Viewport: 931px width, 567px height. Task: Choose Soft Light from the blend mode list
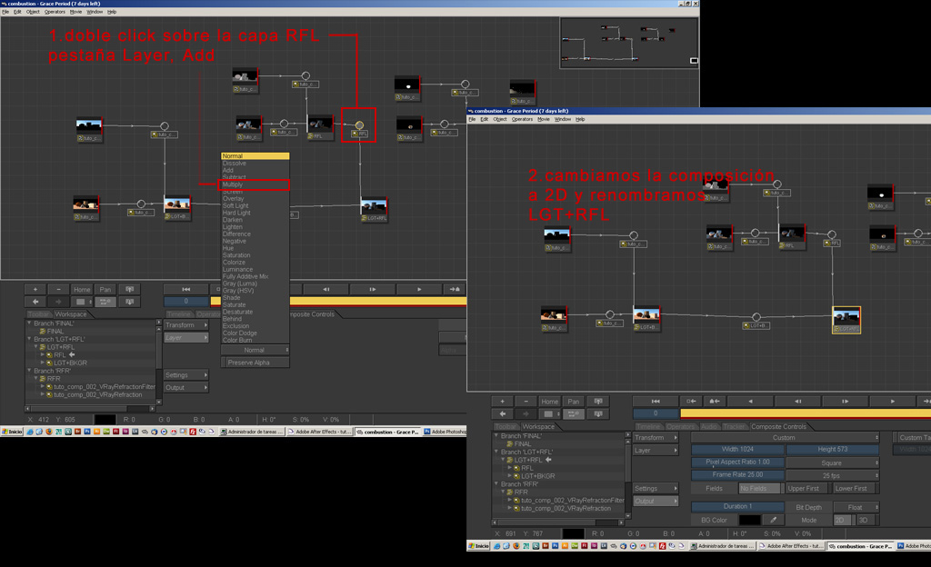(235, 205)
